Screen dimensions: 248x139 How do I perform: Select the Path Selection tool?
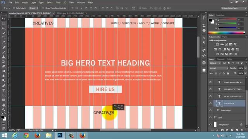click(3, 95)
